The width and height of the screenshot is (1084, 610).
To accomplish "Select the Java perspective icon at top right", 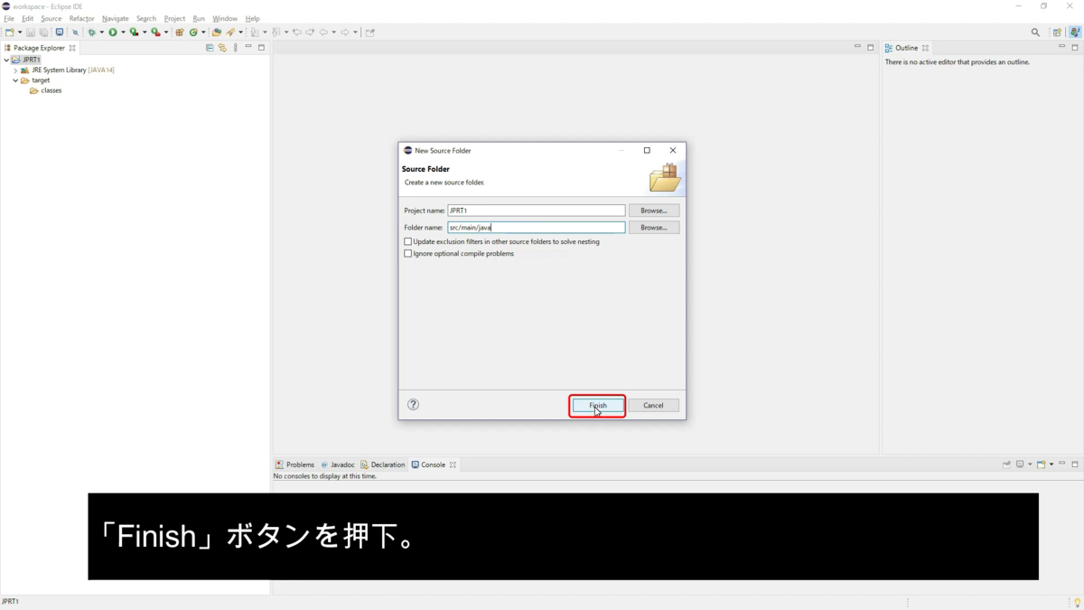I will click(x=1076, y=32).
